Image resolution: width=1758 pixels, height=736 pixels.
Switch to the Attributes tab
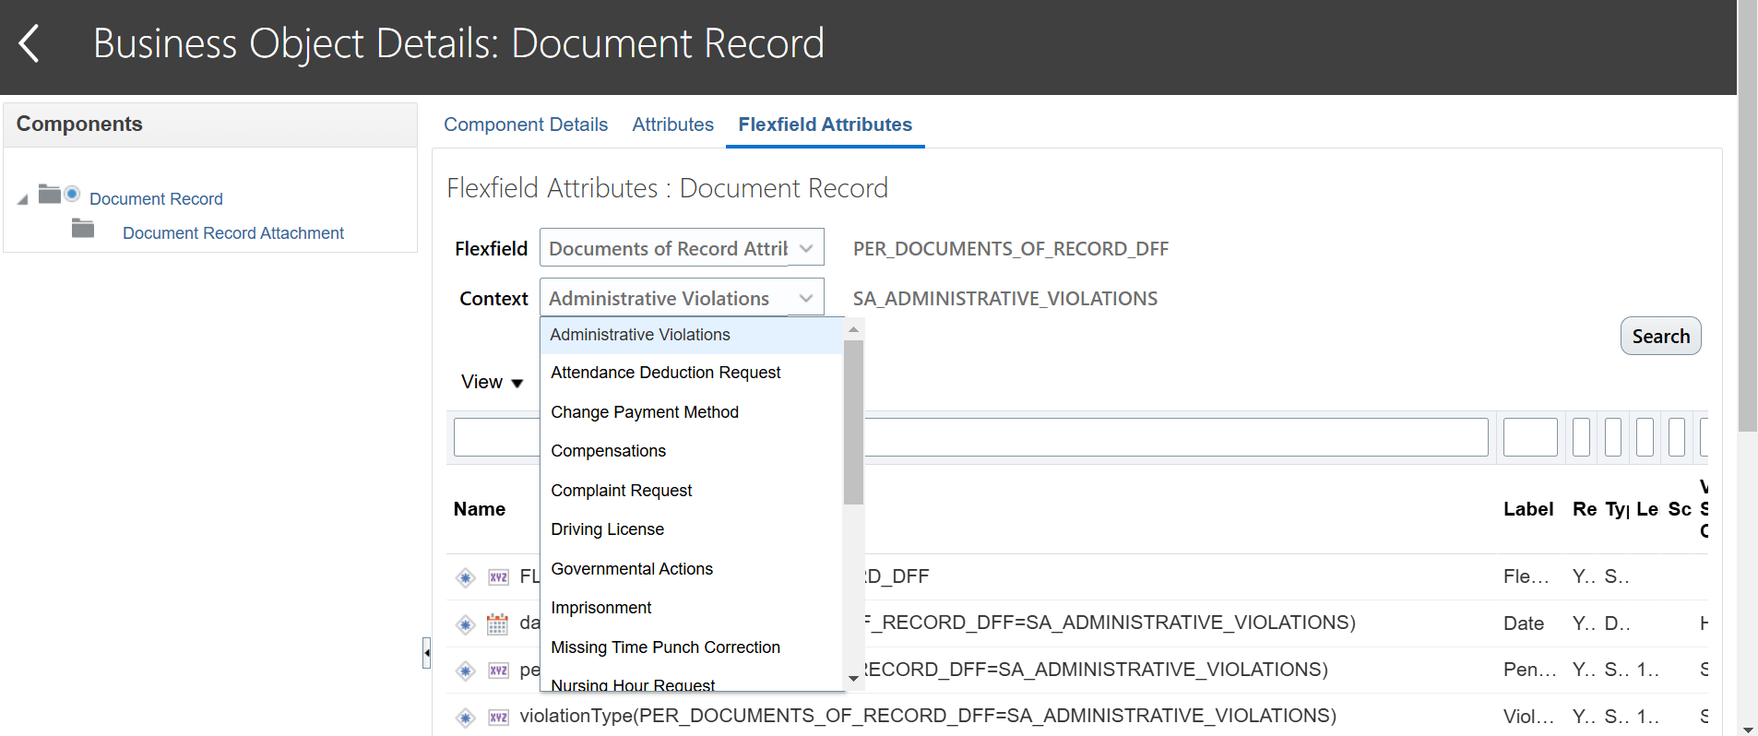(x=673, y=125)
